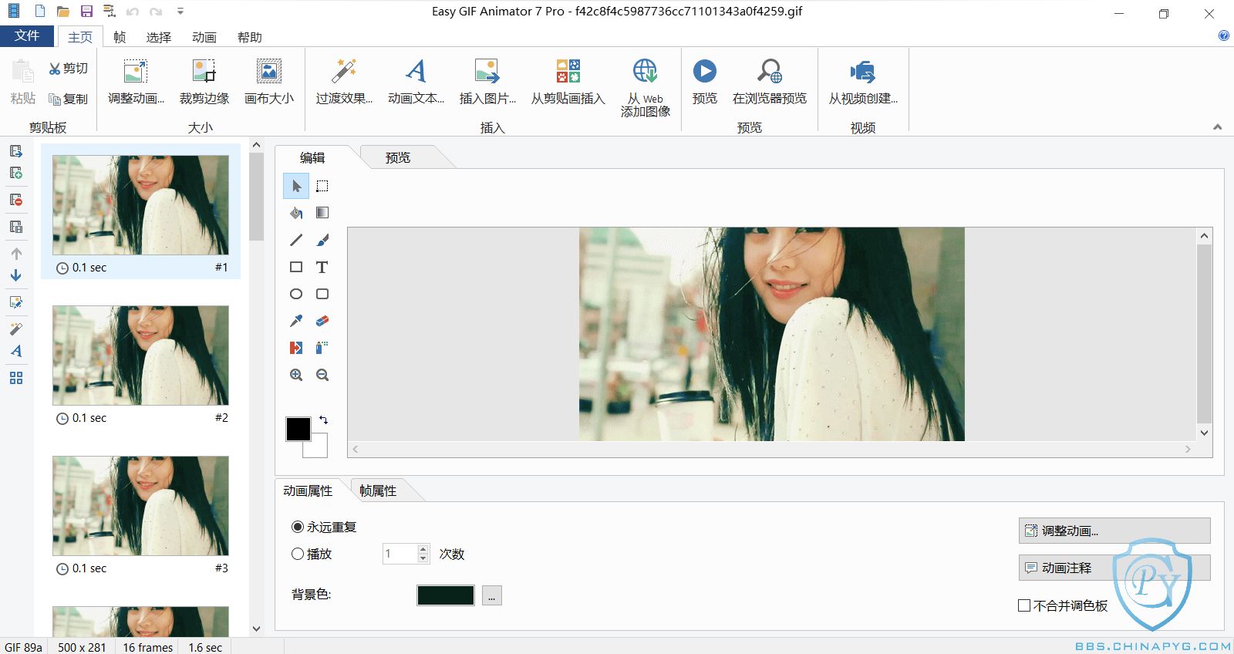Click the background color (背景色) swatch
The width and height of the screenshot is (1234, 654).
446,595
